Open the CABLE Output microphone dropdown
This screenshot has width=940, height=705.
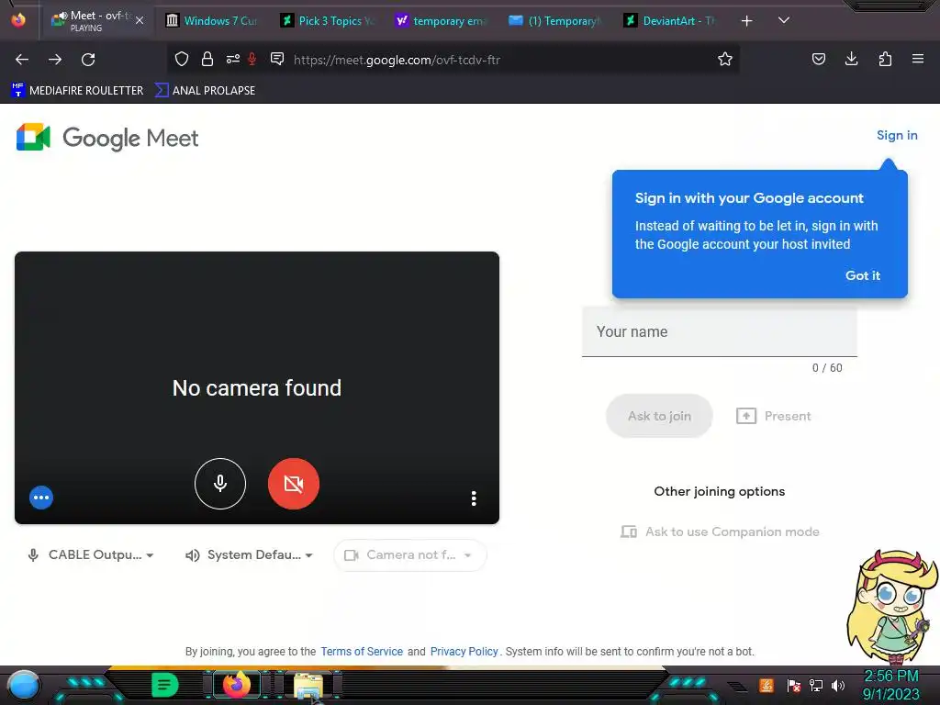coord(91,555)
